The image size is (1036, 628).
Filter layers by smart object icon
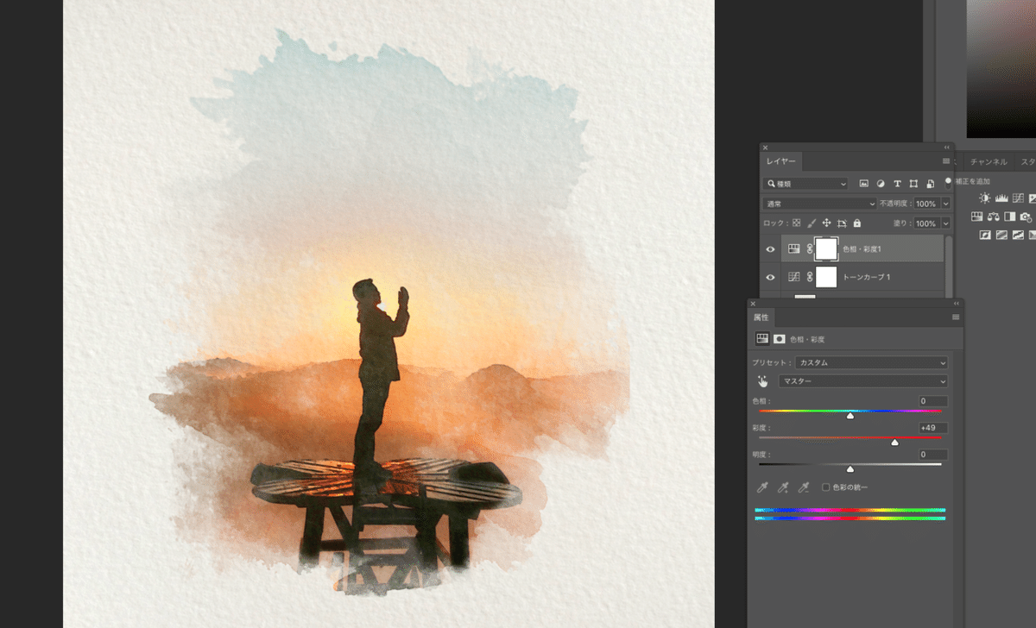click(x=930, y=184)
